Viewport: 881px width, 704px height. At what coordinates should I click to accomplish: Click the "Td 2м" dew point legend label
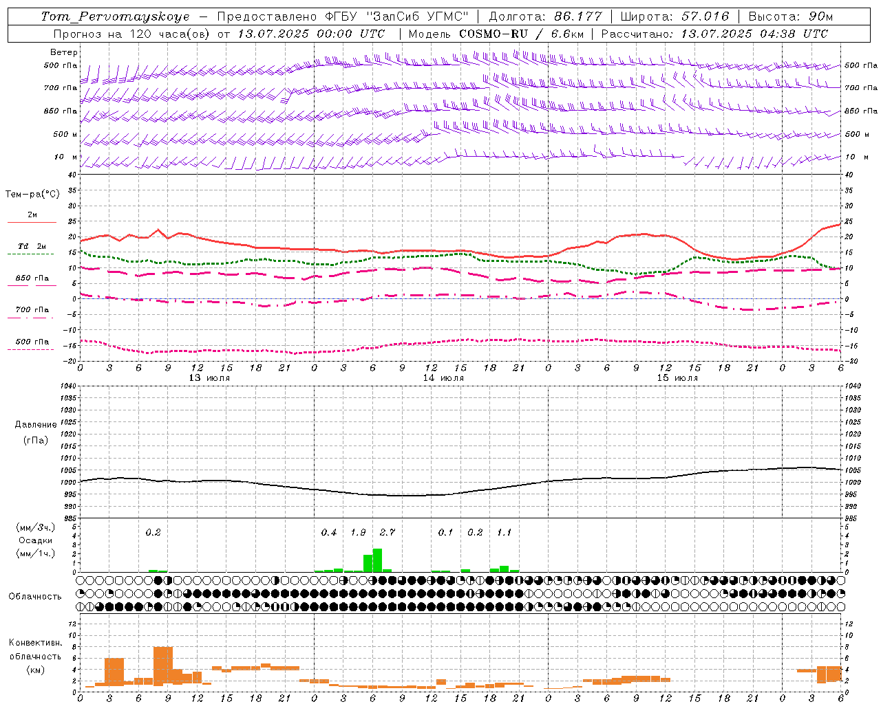32,246
